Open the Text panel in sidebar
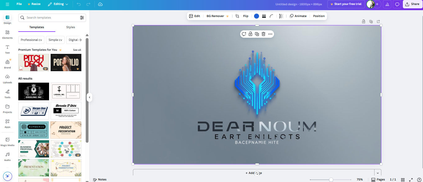Screen dimensions: 423x182 point(7,49)
